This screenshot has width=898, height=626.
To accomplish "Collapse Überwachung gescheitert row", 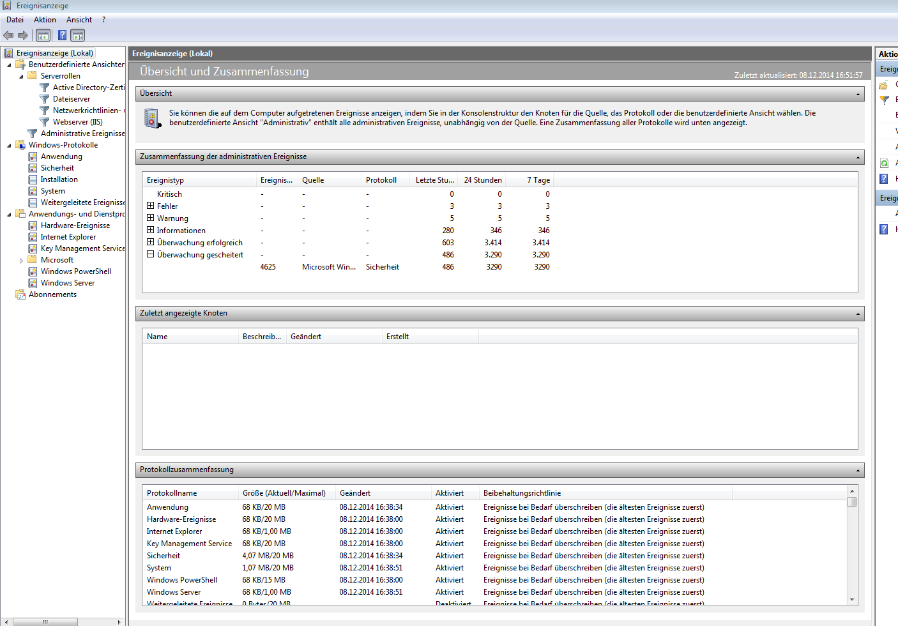I will click(x=151, y=254).
